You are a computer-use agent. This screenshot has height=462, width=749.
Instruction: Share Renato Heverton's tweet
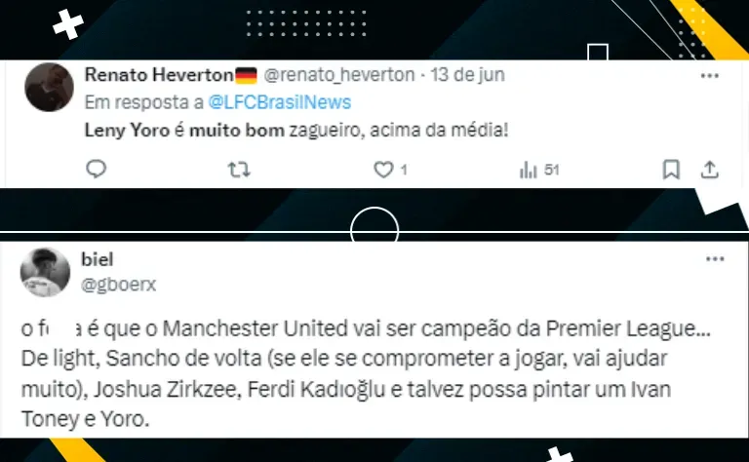[x=710, y=170]
